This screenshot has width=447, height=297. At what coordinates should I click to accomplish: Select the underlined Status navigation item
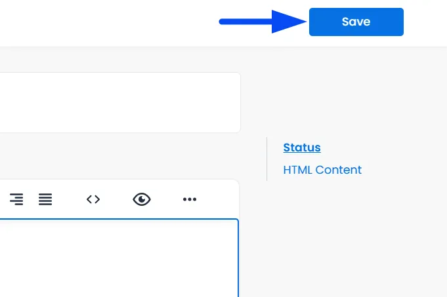(x=302, y=148)
